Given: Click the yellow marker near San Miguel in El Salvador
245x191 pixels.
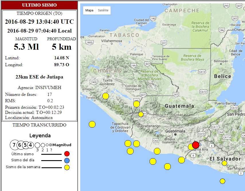Looking at the screenshot, I should click(224, 162).
